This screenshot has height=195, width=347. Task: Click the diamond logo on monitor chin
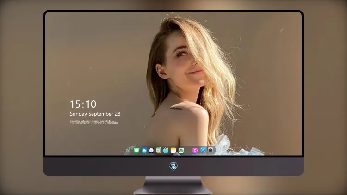pos(173,166)
